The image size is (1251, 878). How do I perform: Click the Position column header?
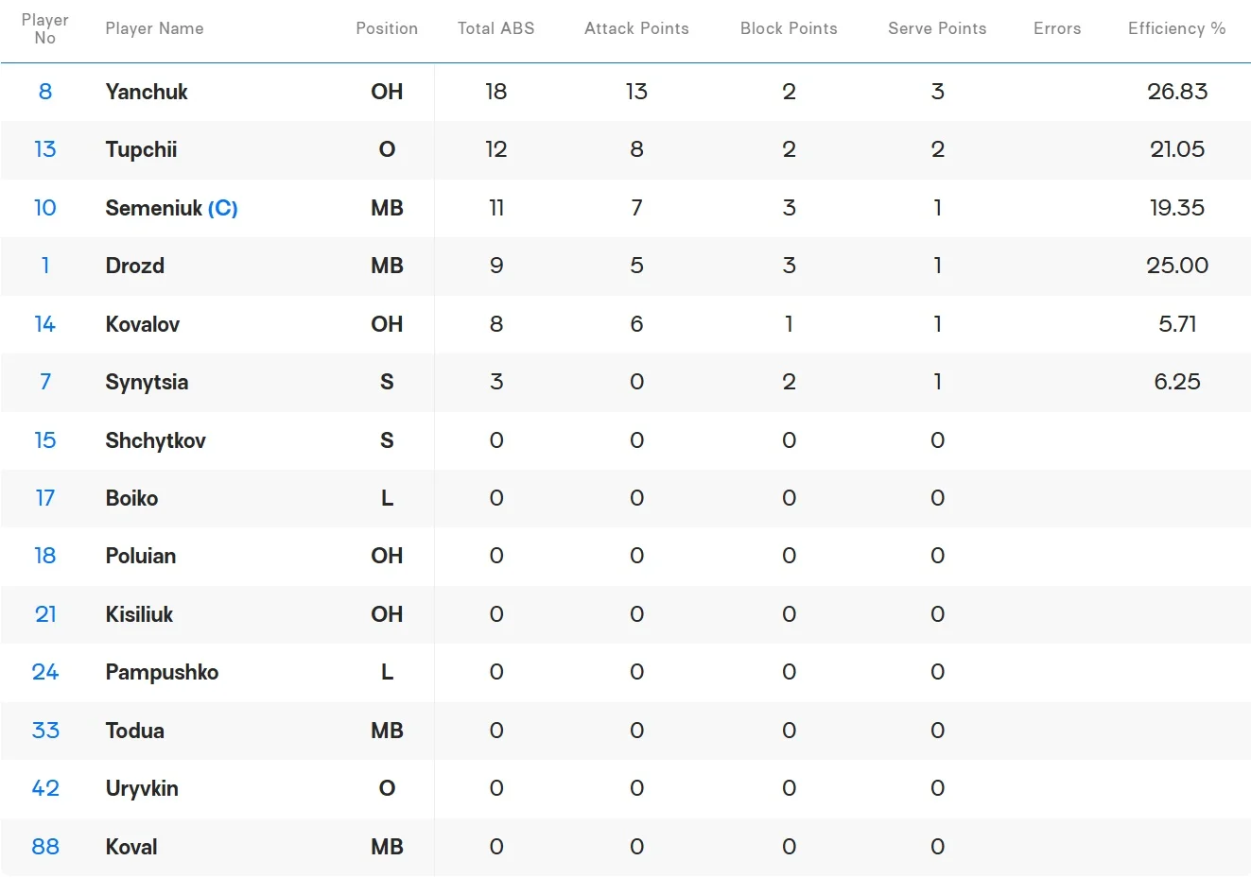click(x=387, y=28)
